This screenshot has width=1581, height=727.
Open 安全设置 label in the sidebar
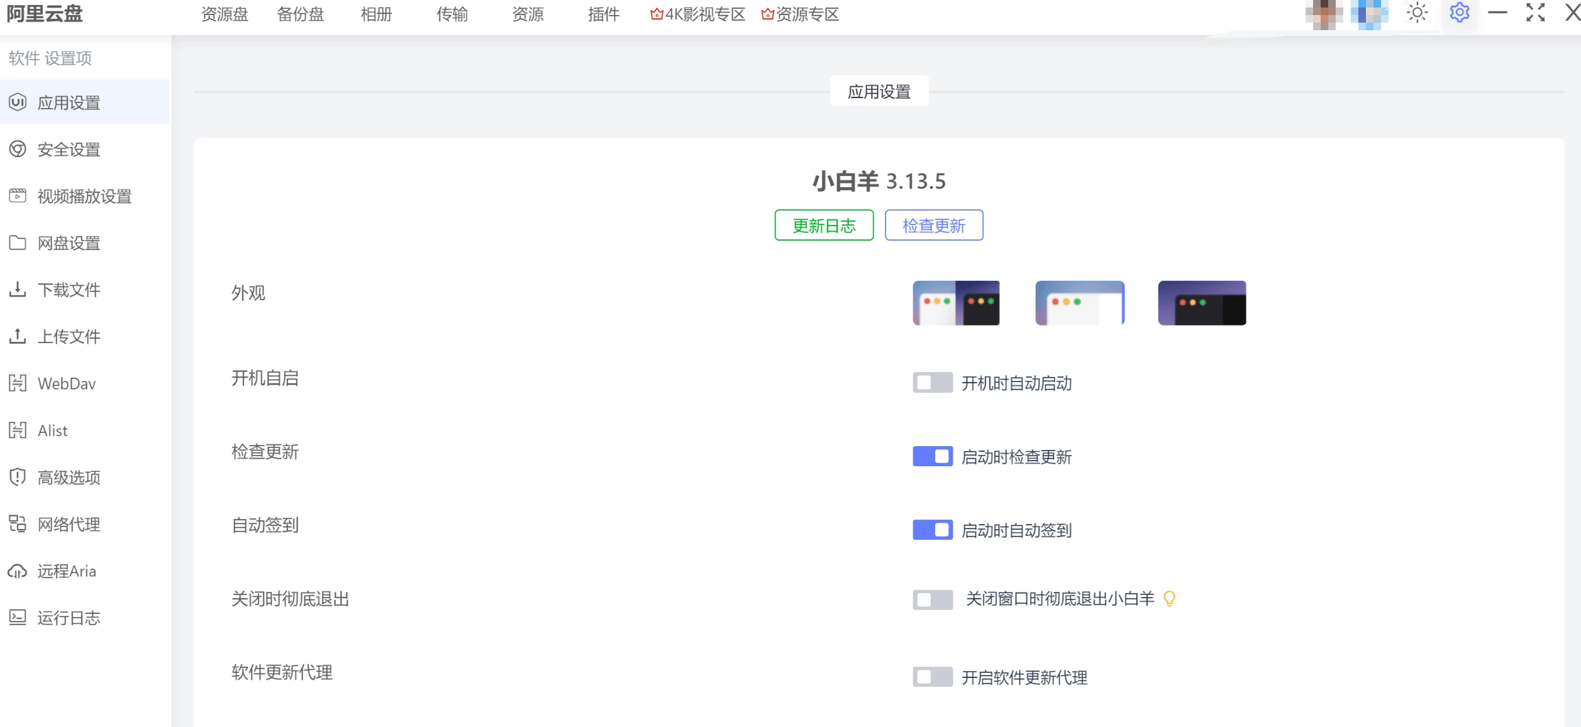pyautogui.click(x=69, y=150)
